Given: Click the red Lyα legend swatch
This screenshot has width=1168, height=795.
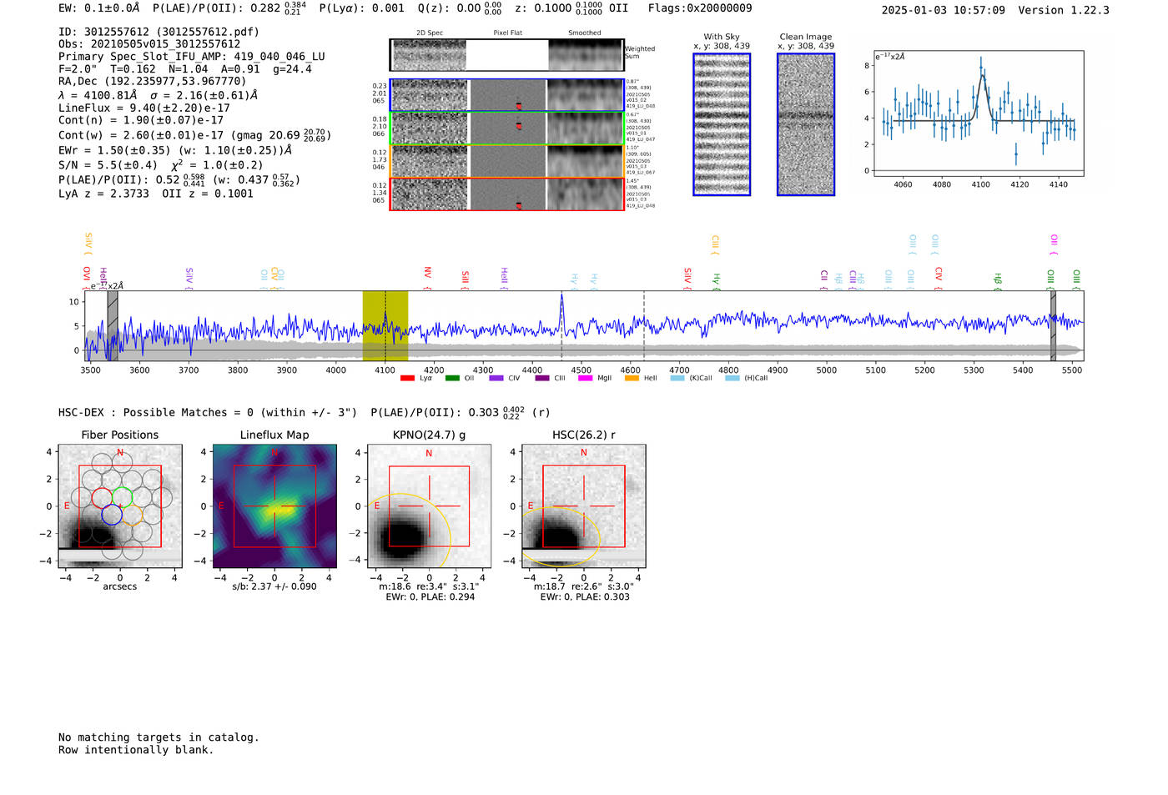Looking at the screenshot, I should [x=407, y=378].
